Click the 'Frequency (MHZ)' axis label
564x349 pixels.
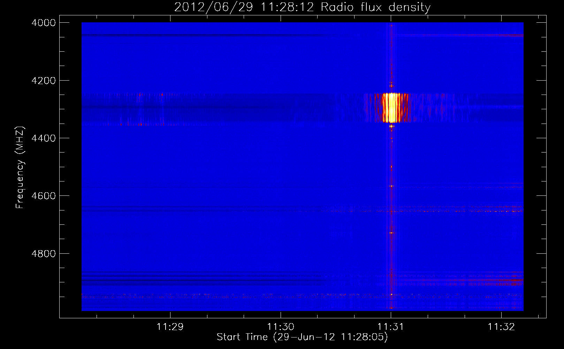20,168
